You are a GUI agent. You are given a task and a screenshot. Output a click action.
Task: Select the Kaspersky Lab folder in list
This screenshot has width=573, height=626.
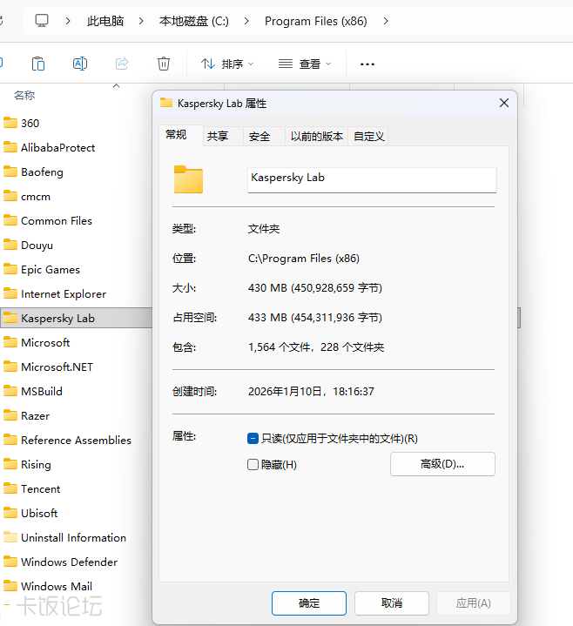click(76, 318)
